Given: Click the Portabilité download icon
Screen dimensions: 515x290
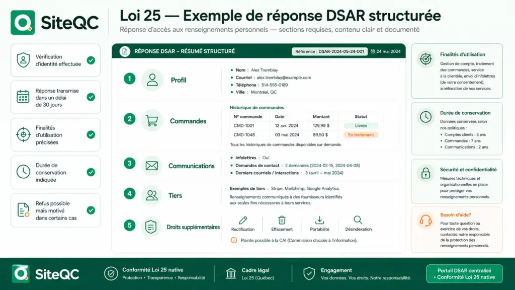Looking at the screenshot, I should click(319, 220).
